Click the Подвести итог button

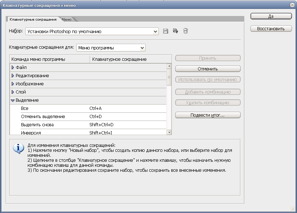tap(208, 115)
